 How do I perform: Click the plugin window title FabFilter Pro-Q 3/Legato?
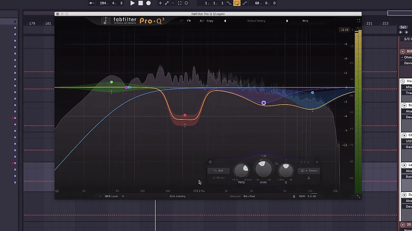tap(208, 14)
